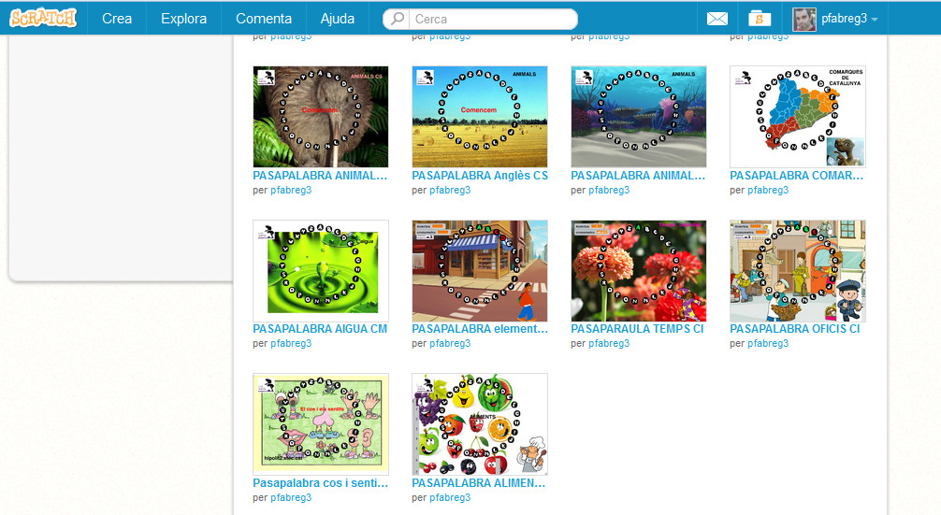Open the PASAPARAULA TEMPS CI link

(x=637, y=329)
